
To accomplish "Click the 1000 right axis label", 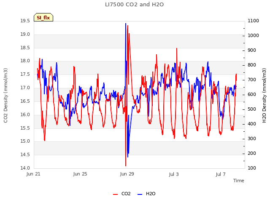I will tap(253, 35).
